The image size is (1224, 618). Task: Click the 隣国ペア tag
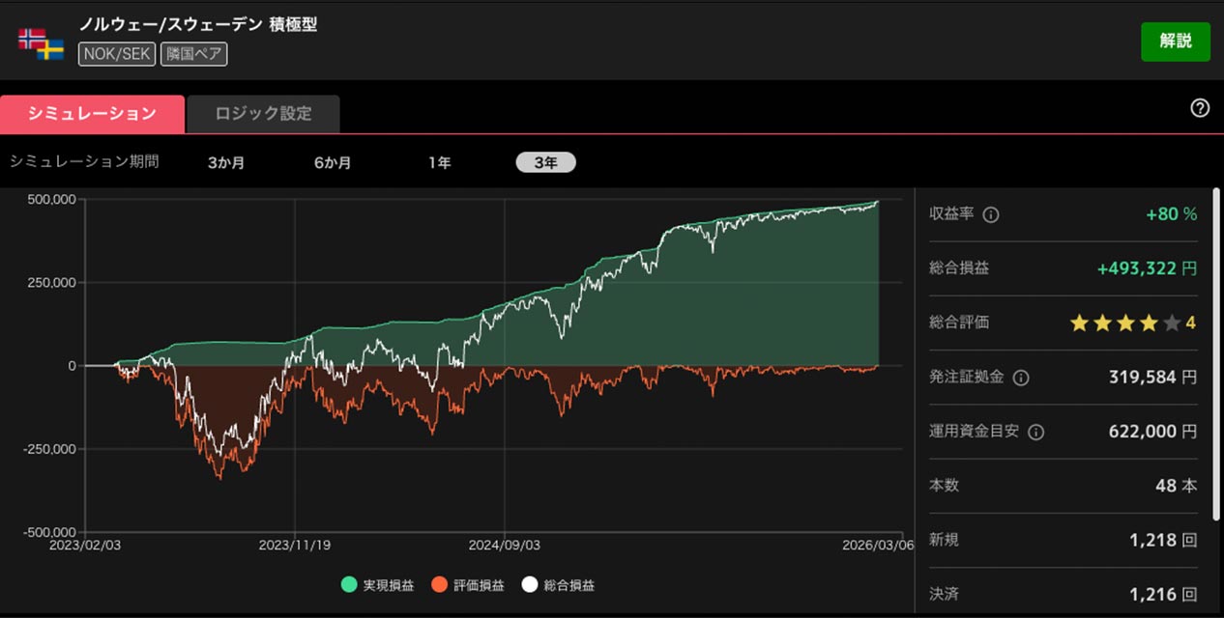click(x=193, y=54)
